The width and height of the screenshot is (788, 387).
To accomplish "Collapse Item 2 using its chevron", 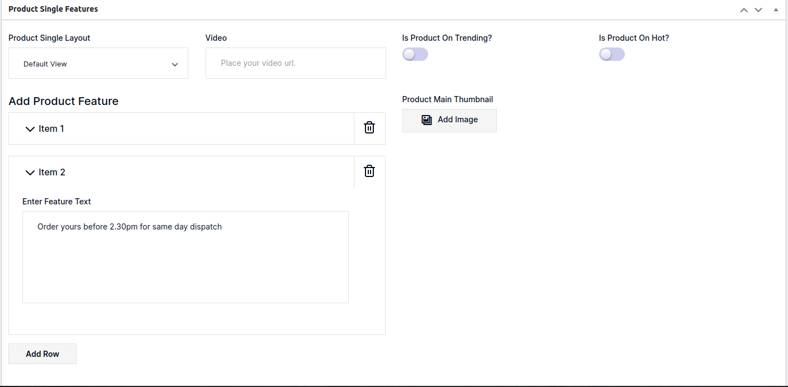I will coord(30,173).
